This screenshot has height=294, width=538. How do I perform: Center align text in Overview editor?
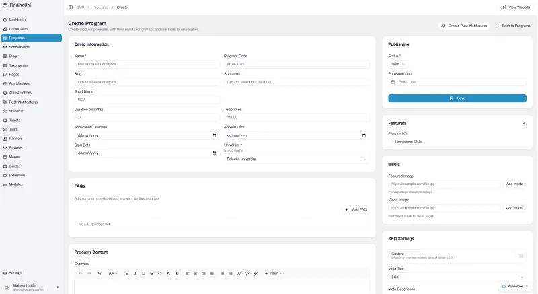click(x=196, y=273)
